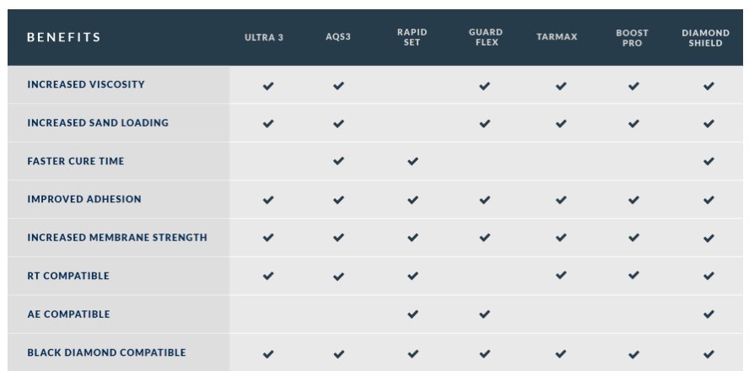Click Diamond Shield checkmark for Black Diamond Compatible
The width and height of the screenshot is (749, 382).
tap(709, 354)
